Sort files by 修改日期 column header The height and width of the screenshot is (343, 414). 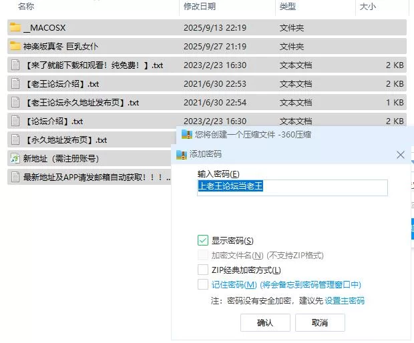tap(200, 6)
